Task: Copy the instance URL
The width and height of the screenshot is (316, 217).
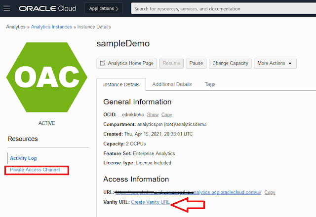Action: 270,192
